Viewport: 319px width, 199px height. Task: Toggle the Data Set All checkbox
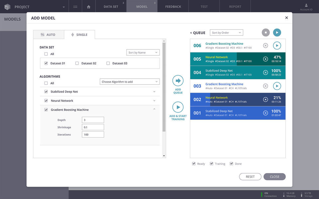(x=46, y=54)
